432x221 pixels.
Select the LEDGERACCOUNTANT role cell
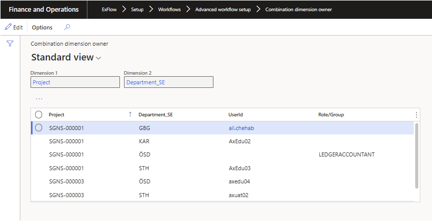click(347, 154)
